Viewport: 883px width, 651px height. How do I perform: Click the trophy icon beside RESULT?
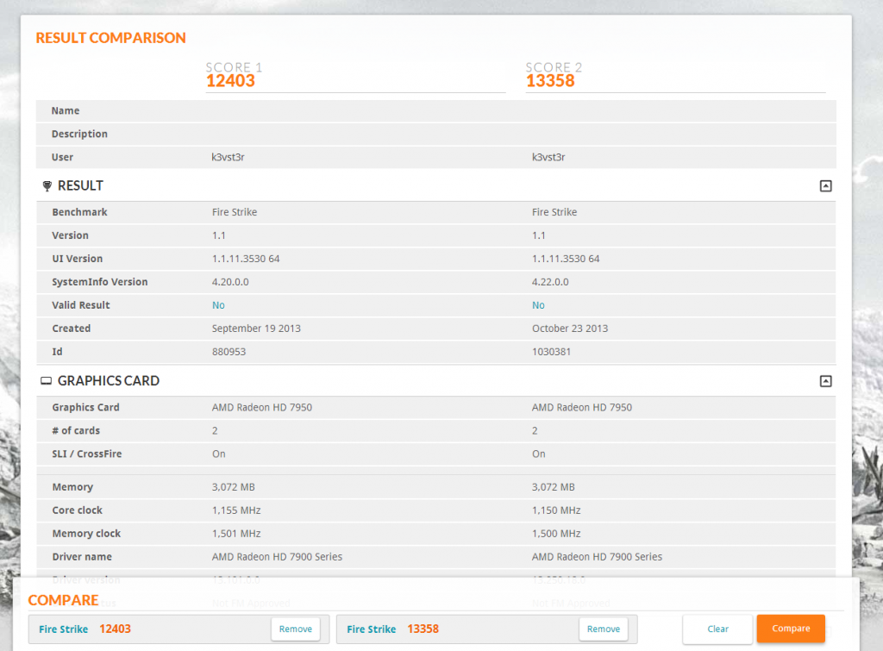(x=47, y=186)
